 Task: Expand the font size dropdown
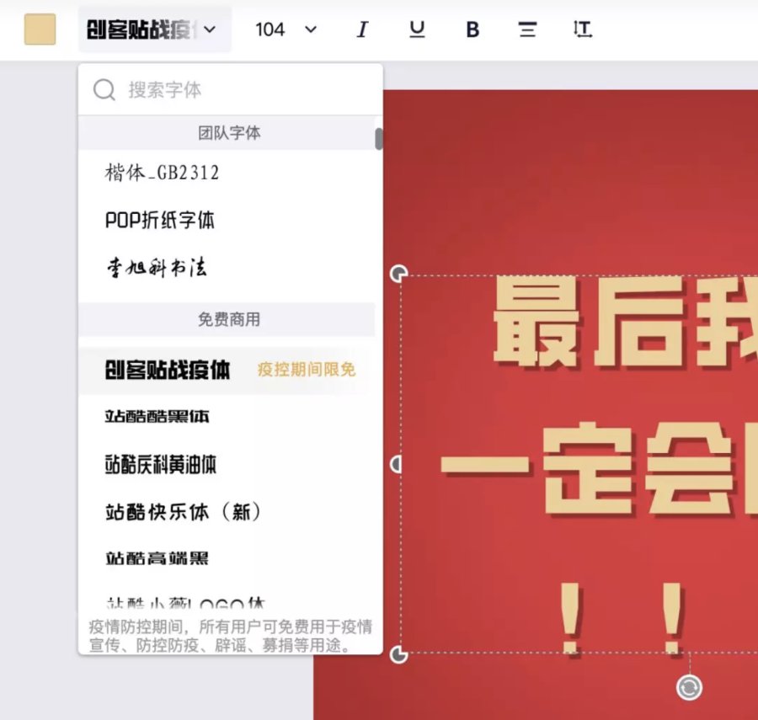[286, 29]
